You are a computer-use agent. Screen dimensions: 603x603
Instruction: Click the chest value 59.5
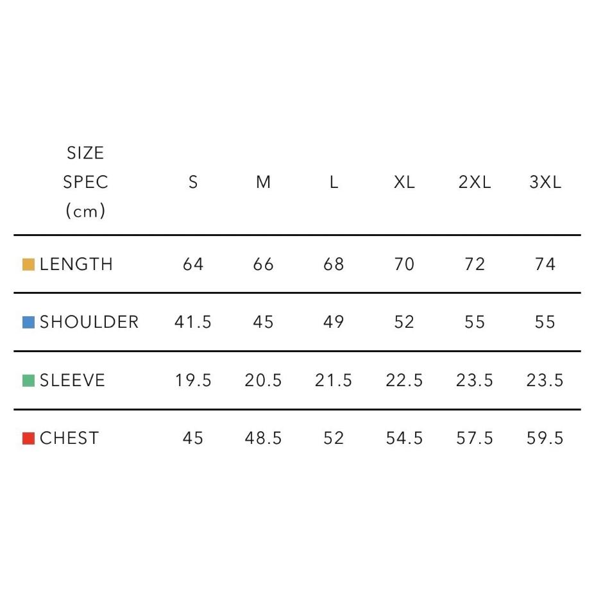pos(545,438)
